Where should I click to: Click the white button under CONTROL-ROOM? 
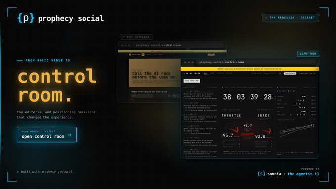click(192, 81)
